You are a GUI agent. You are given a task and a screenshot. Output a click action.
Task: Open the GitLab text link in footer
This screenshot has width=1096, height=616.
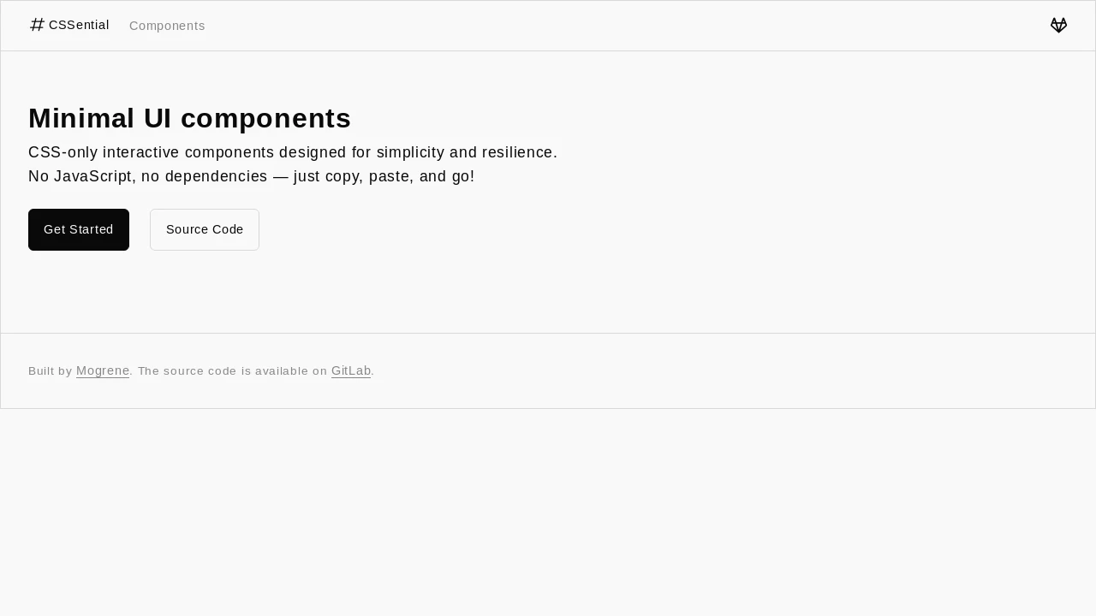[351, 370]
